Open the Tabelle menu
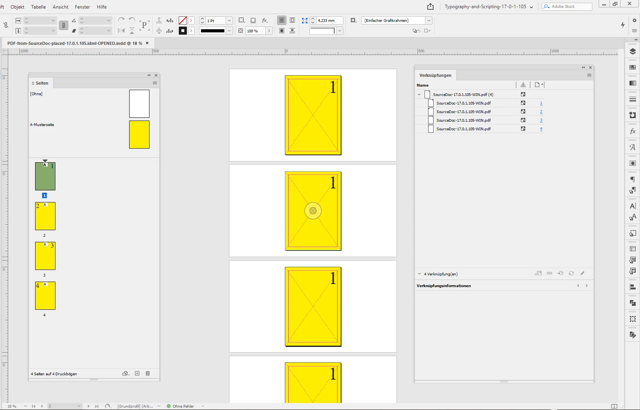Viewport: 640px width, 410px height. (38, 7)
